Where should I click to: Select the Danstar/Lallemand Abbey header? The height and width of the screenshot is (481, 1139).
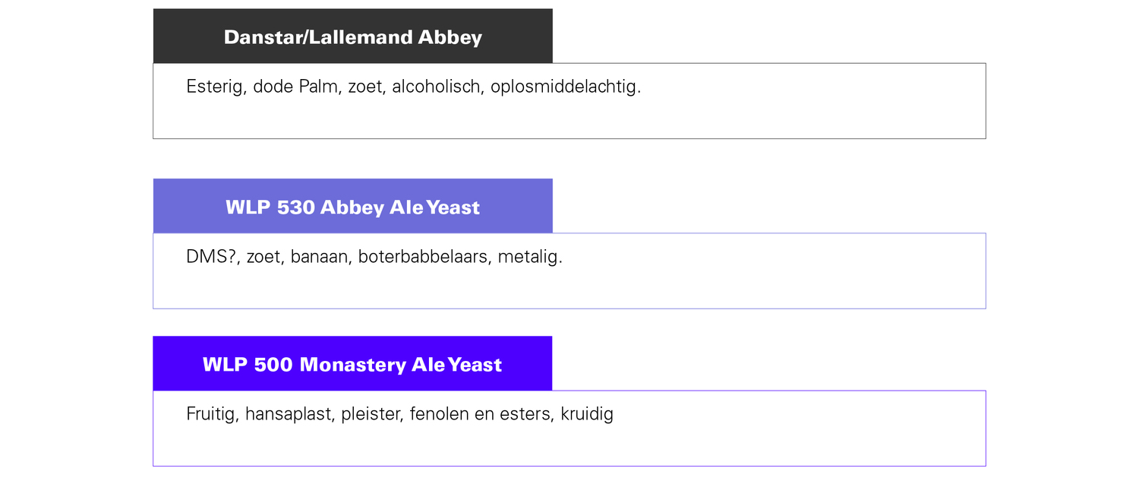pyautogui.click(x=352, y=36)
